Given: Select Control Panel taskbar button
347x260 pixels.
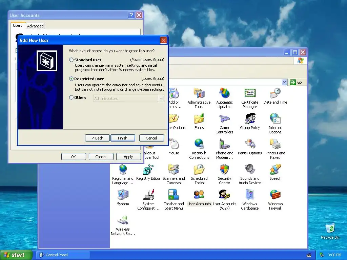Looking at the screenshot, I should tap(63, 255).
